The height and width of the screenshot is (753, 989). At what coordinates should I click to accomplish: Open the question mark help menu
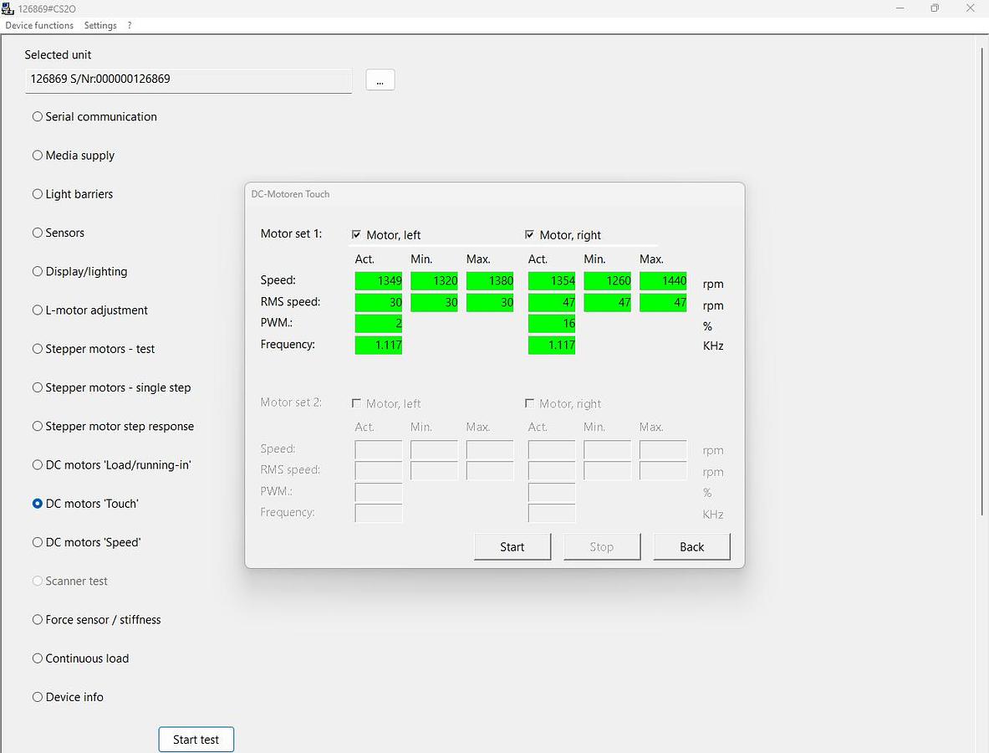(x=130, y=25)
